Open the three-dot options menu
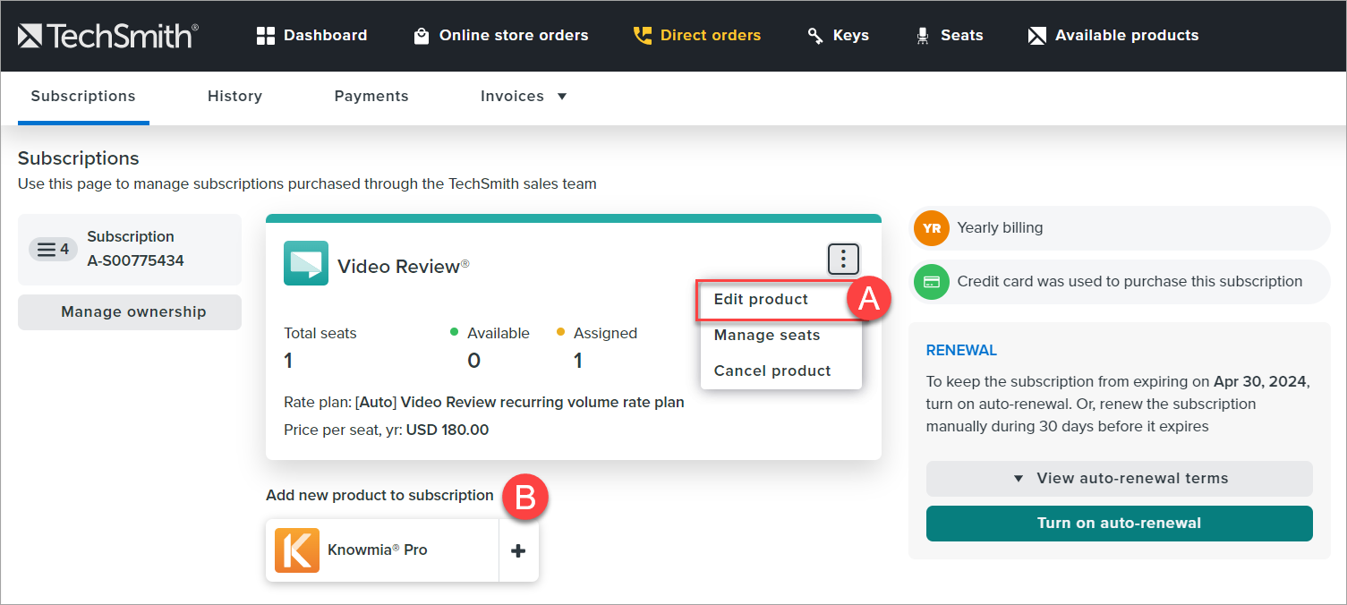Image resolution: width=1347 pixels, height=605 pixels. pos(842,259)
